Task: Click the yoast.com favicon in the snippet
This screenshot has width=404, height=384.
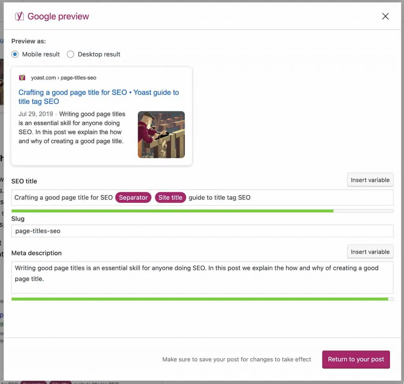Action: pyautogui.click(x=22, y=78)
